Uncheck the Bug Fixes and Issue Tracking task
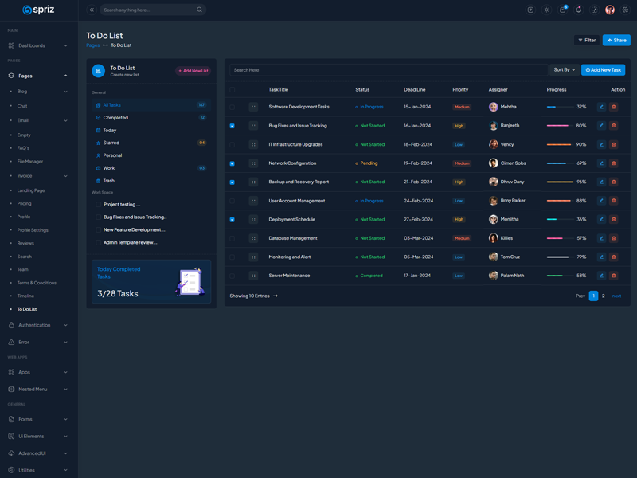This screenshot has width=637, height=478. click(x=233, y=126)
